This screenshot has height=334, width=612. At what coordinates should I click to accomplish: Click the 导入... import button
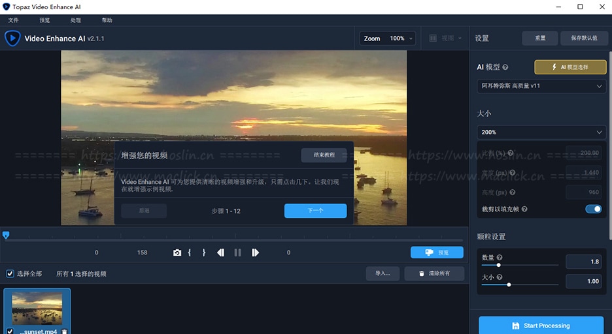click(382, 274)
